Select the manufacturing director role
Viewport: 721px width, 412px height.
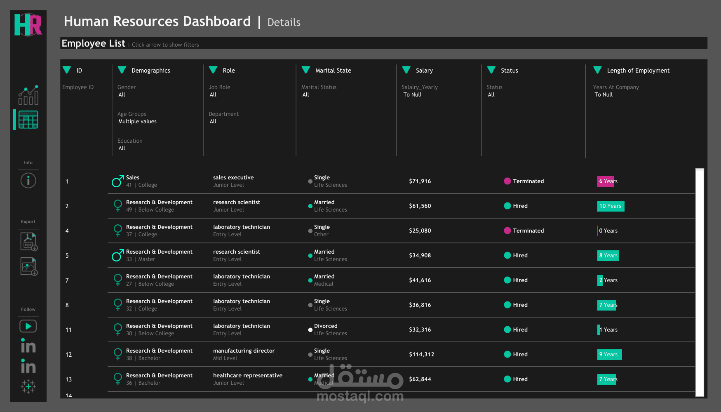244,351
